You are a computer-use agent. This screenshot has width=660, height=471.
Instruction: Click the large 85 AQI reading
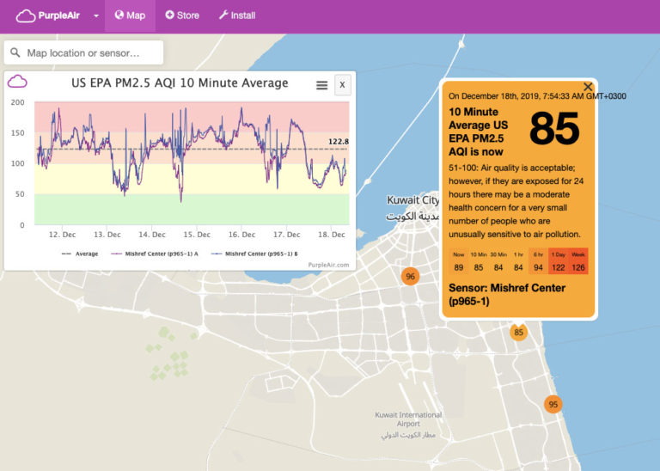click(x=554, y=129)
